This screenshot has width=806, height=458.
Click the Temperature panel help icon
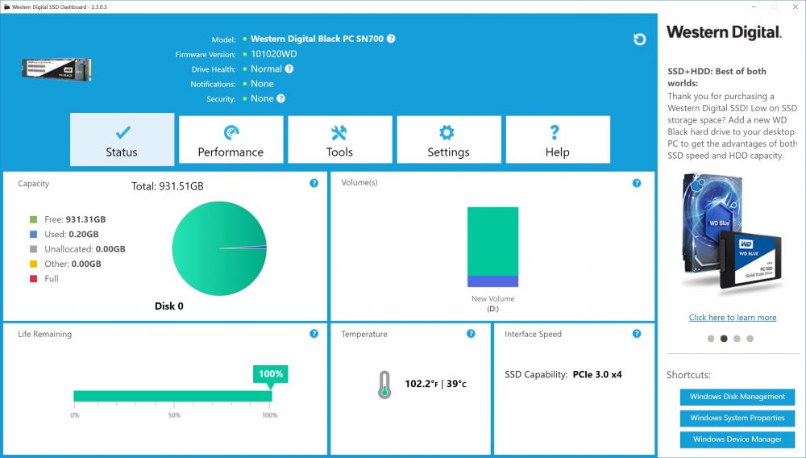tap(471, 334)
